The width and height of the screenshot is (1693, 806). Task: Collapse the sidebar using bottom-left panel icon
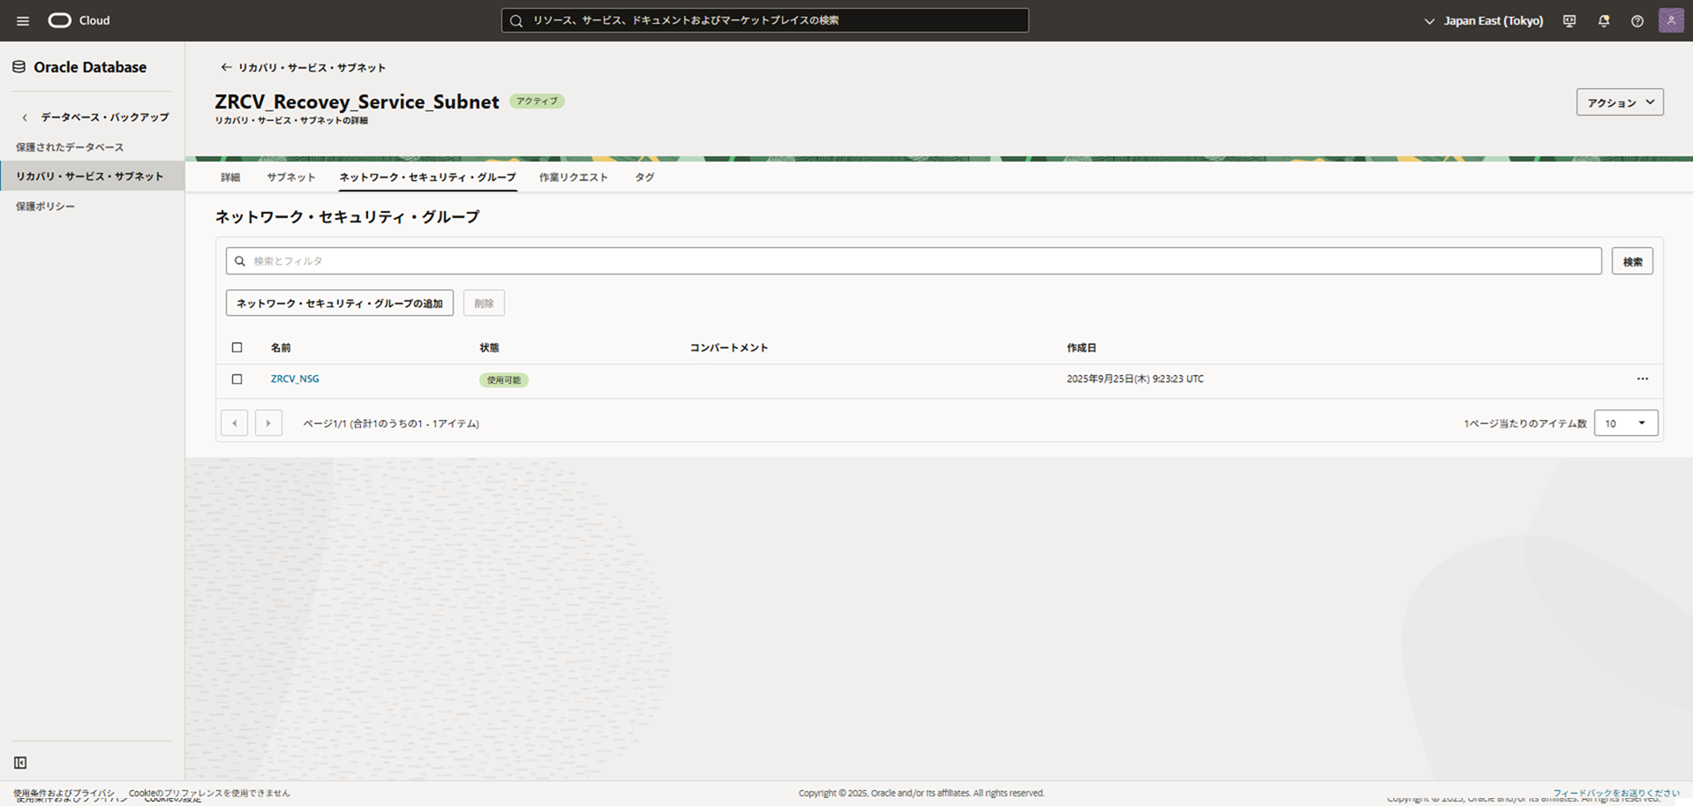(x=20, y=763)
